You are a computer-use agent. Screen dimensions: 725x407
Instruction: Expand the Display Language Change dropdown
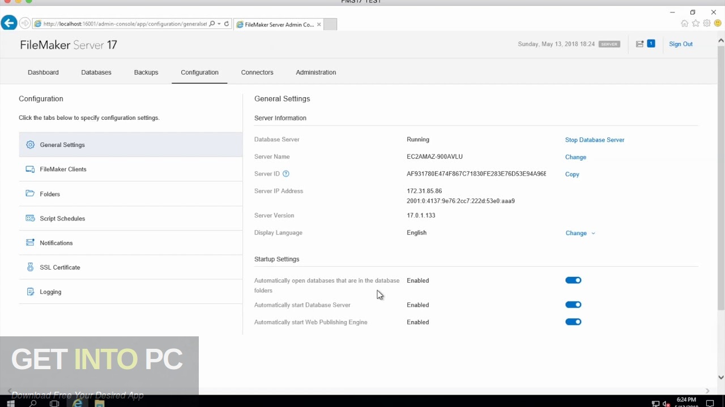click(x=580, y=233)
